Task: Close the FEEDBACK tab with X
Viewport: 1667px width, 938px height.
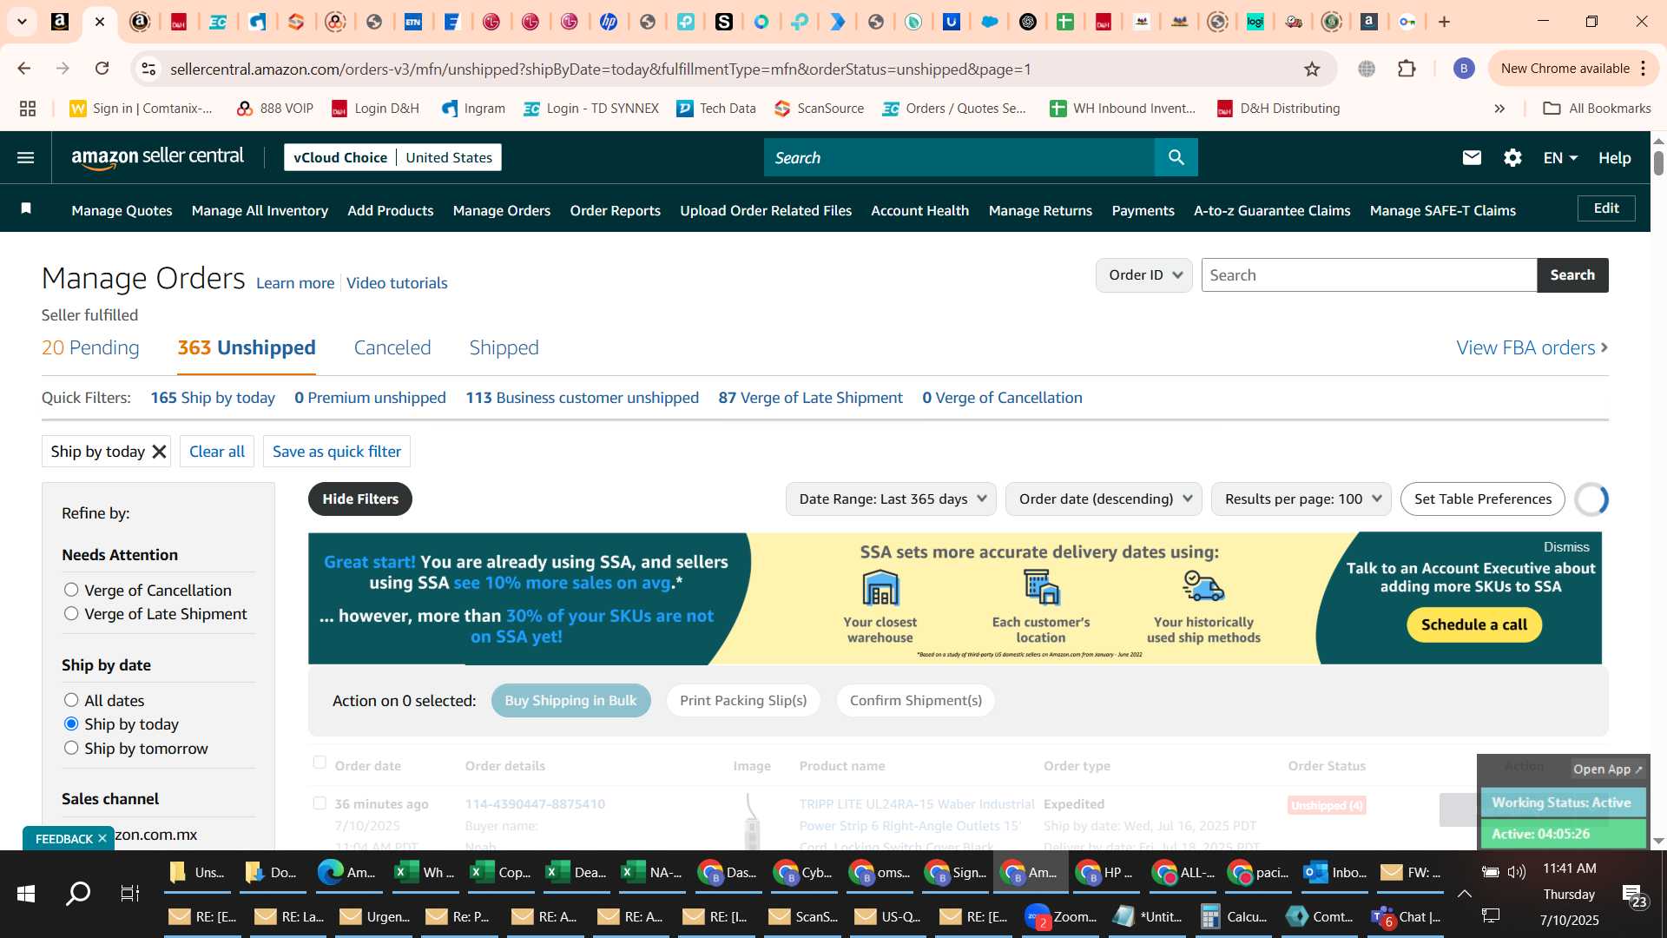Action: click(x=102, y=838)
